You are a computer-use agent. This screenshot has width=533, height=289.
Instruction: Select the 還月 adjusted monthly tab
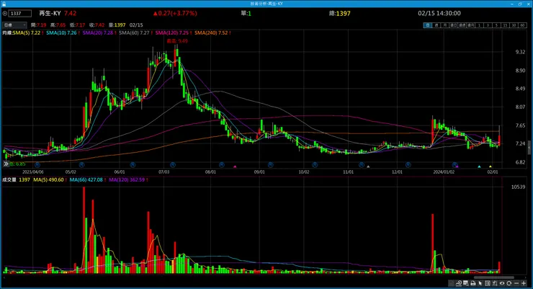(x=470, y=25)
